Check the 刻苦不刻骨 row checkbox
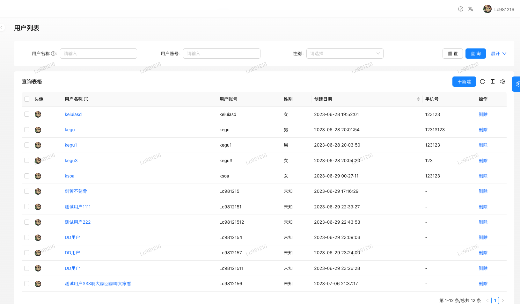Screen dimensions: 520x304 (x=27, y=191)
